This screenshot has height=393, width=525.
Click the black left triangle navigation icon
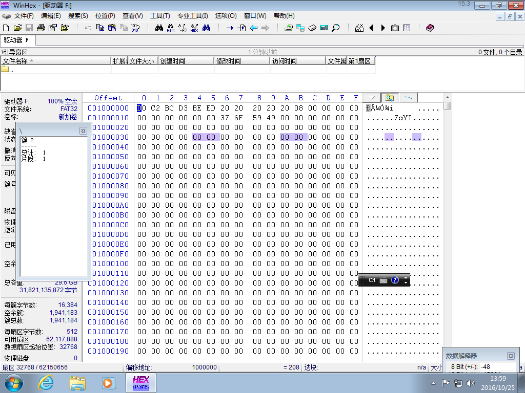371,28
